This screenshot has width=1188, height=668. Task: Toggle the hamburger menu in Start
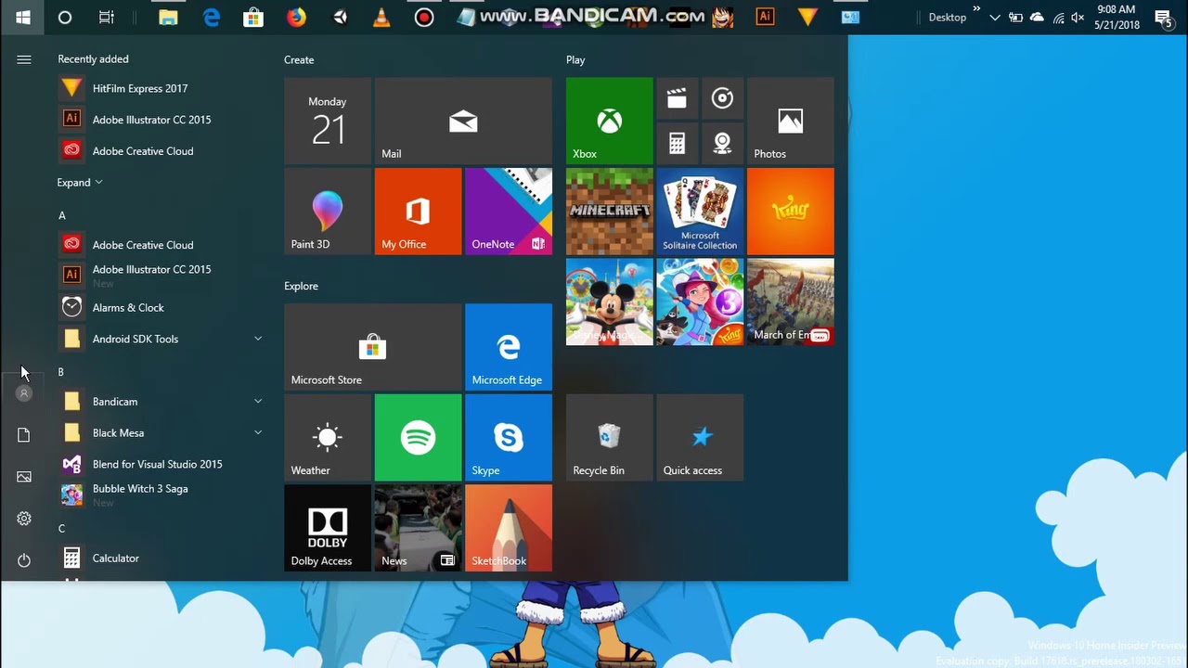click(24, 59)
